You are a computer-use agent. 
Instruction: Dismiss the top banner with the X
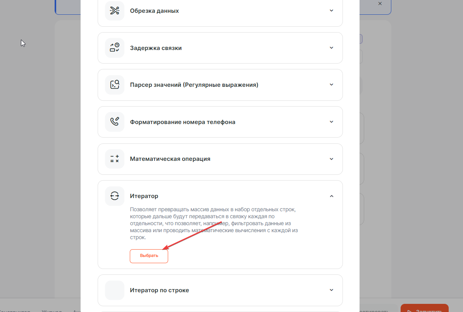tap(380, 3)
